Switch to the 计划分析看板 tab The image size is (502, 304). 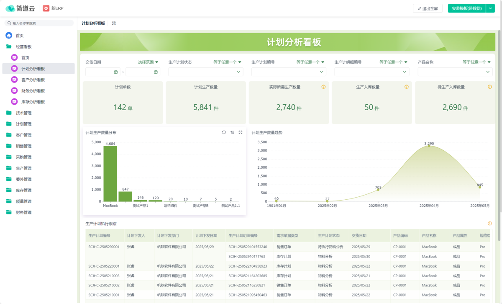click(93, 23)
